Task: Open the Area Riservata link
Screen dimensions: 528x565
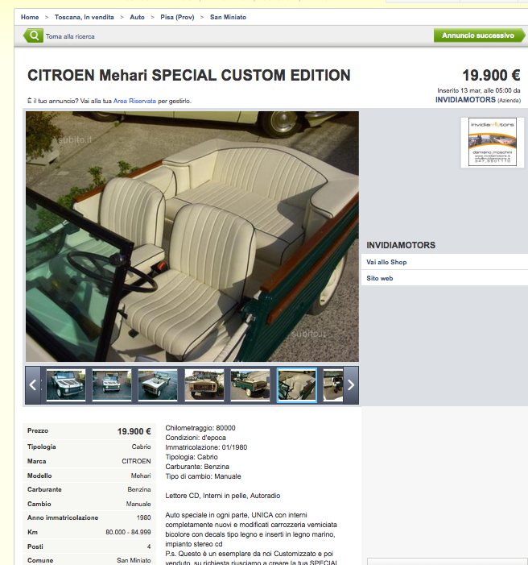Action: pyautogui.click(x=134, y=101)
